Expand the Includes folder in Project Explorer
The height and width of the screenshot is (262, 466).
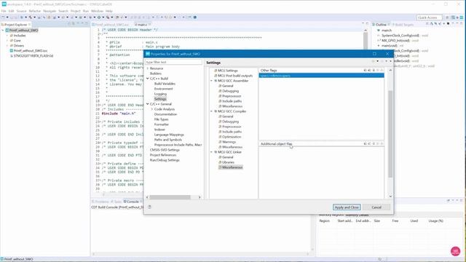click(7, 36)
